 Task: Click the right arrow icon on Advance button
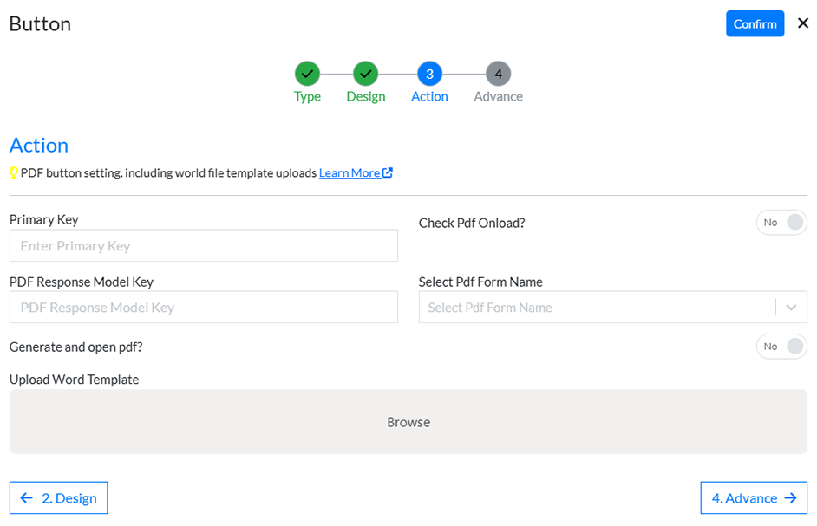pos(790,498)
